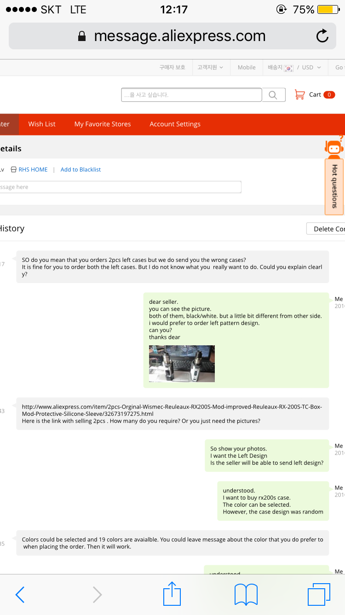The width and height of the screenshot is (345, 615).
Task: Select the 'So show your photos.' message
Action: pyautogui.click(x=267, y=455)
